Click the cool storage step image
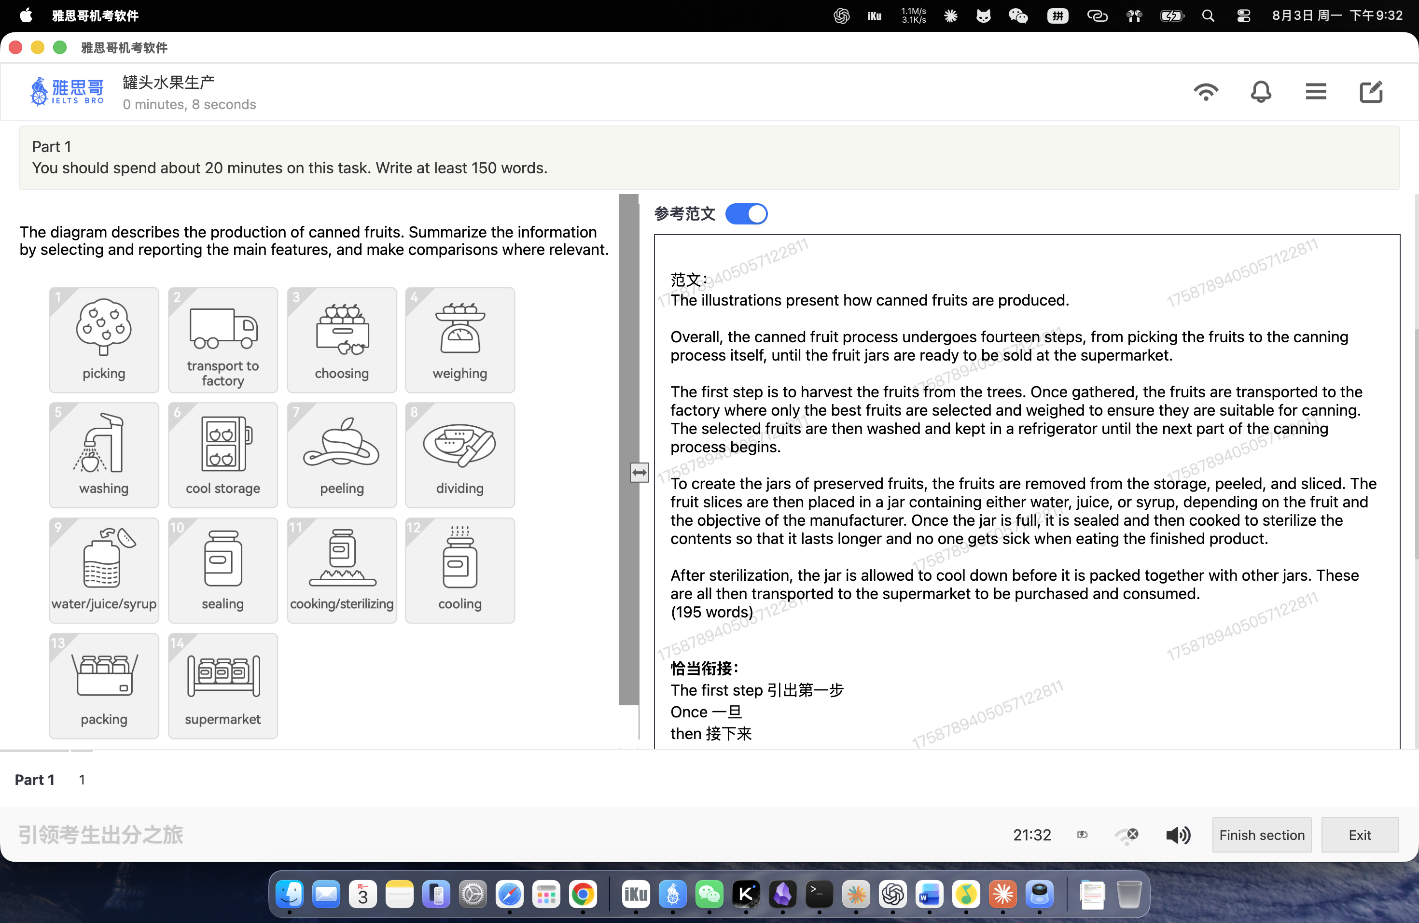Image resolution: width=1419 pixels, height=923 pixels. [223, 455]
